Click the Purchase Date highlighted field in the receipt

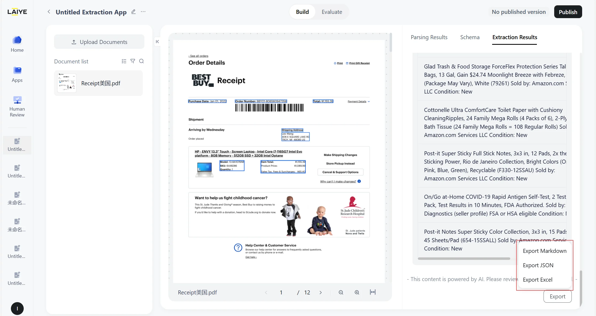click(207, 101)
